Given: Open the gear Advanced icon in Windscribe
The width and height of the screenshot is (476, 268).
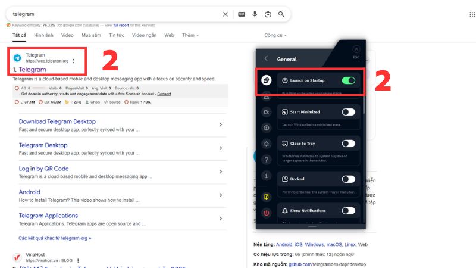Looking at the screenshot, I should (x=266, y=144).
